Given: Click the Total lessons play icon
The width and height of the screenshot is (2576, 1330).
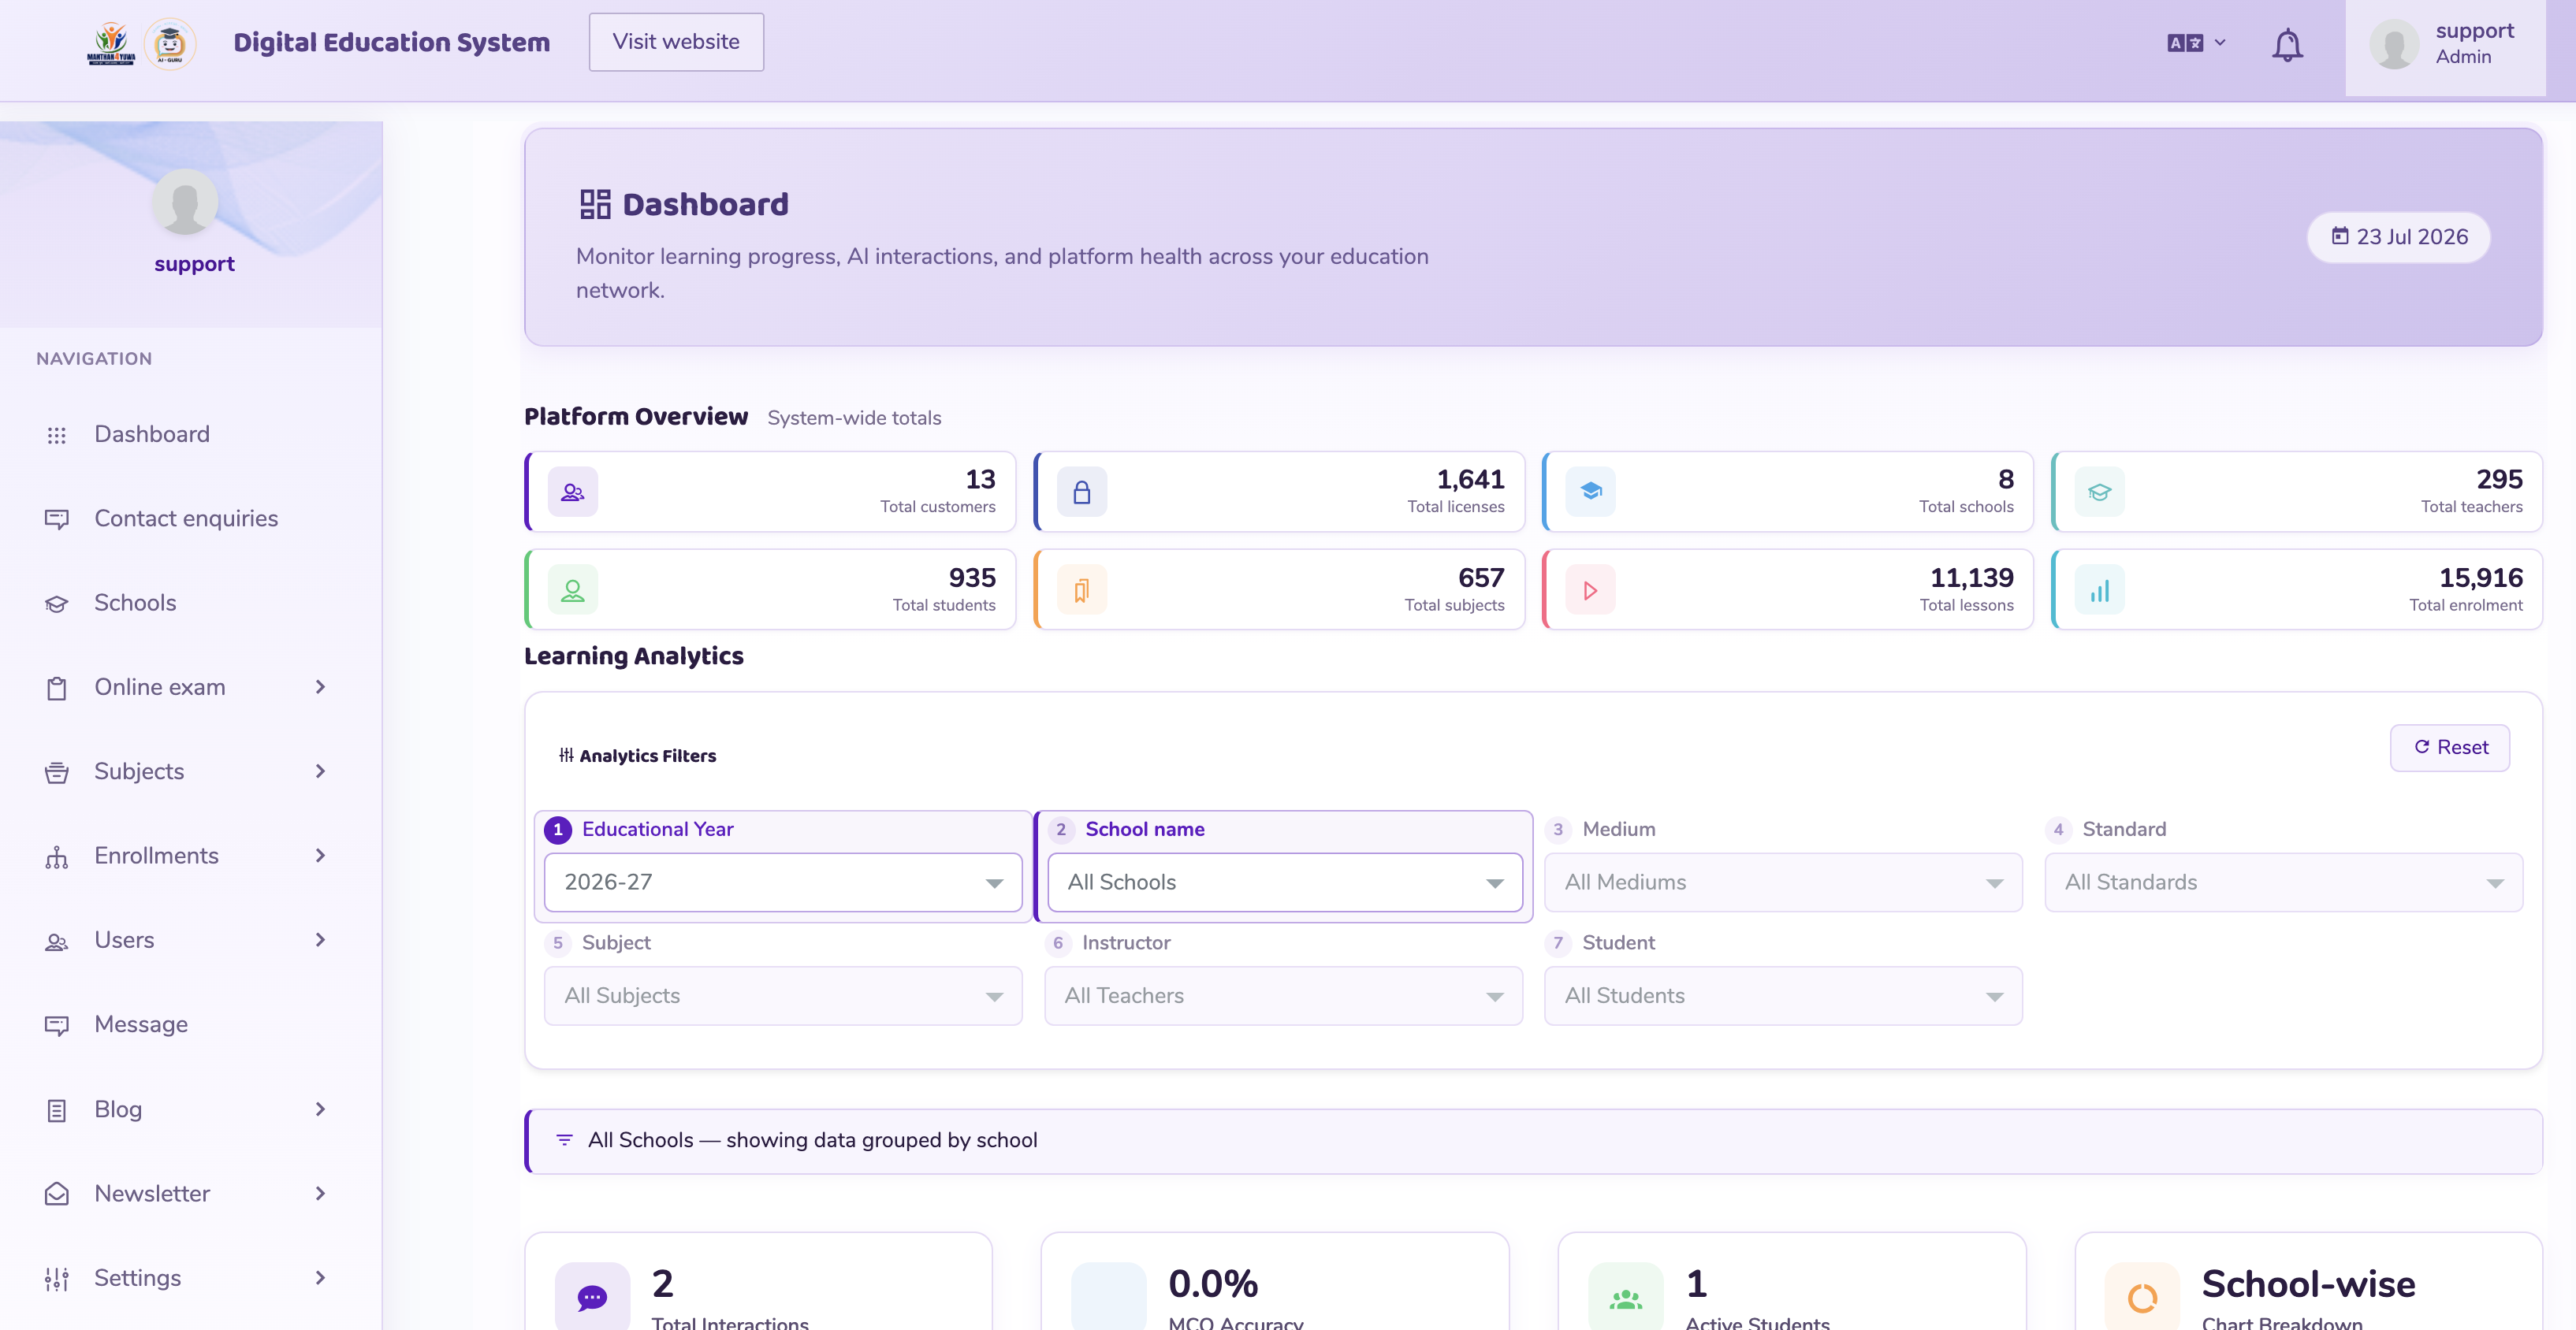Looking at the screenshot, I should tap(1591, 591).
